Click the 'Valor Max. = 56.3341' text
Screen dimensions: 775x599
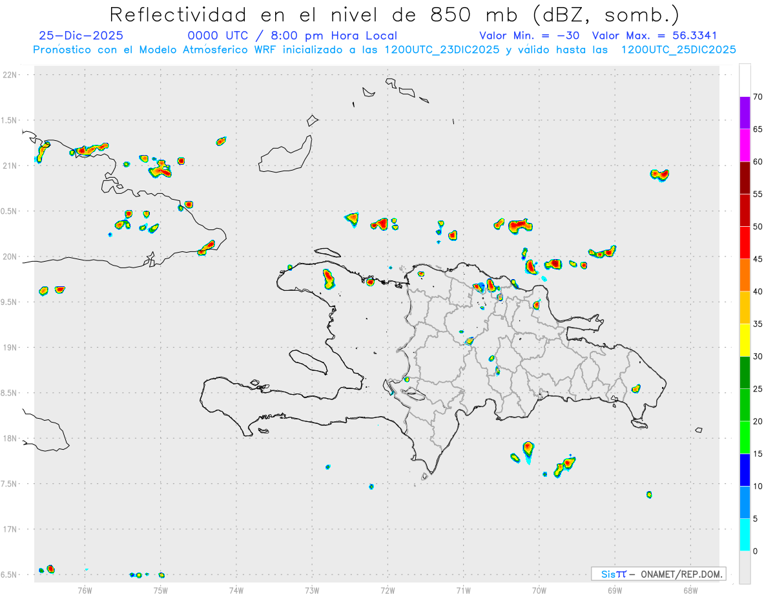[x=654, y=36]
